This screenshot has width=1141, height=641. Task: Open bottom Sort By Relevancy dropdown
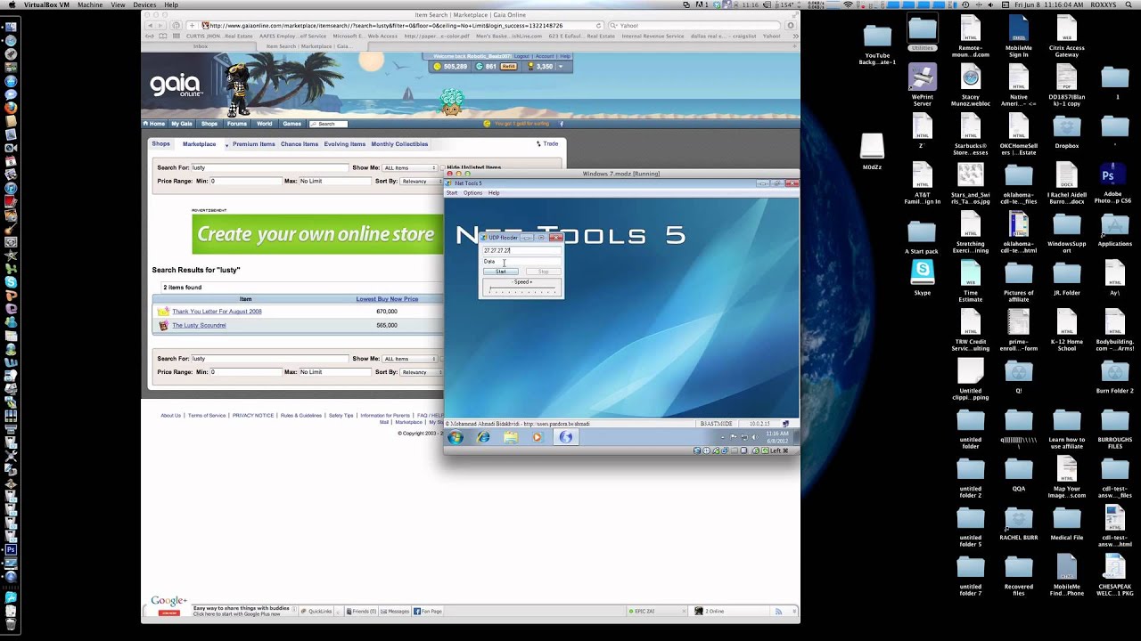(419, 372)
